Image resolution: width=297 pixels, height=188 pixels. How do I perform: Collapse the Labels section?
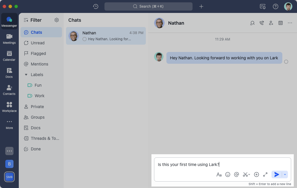(x=26, y=75)
